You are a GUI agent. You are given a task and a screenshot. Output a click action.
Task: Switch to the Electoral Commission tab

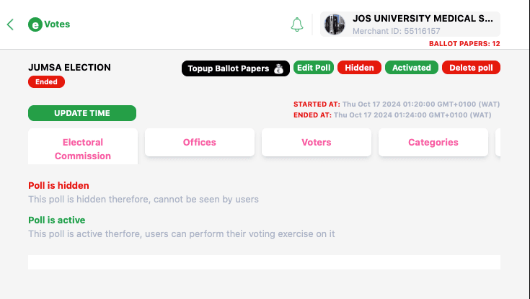coord(83,146)
